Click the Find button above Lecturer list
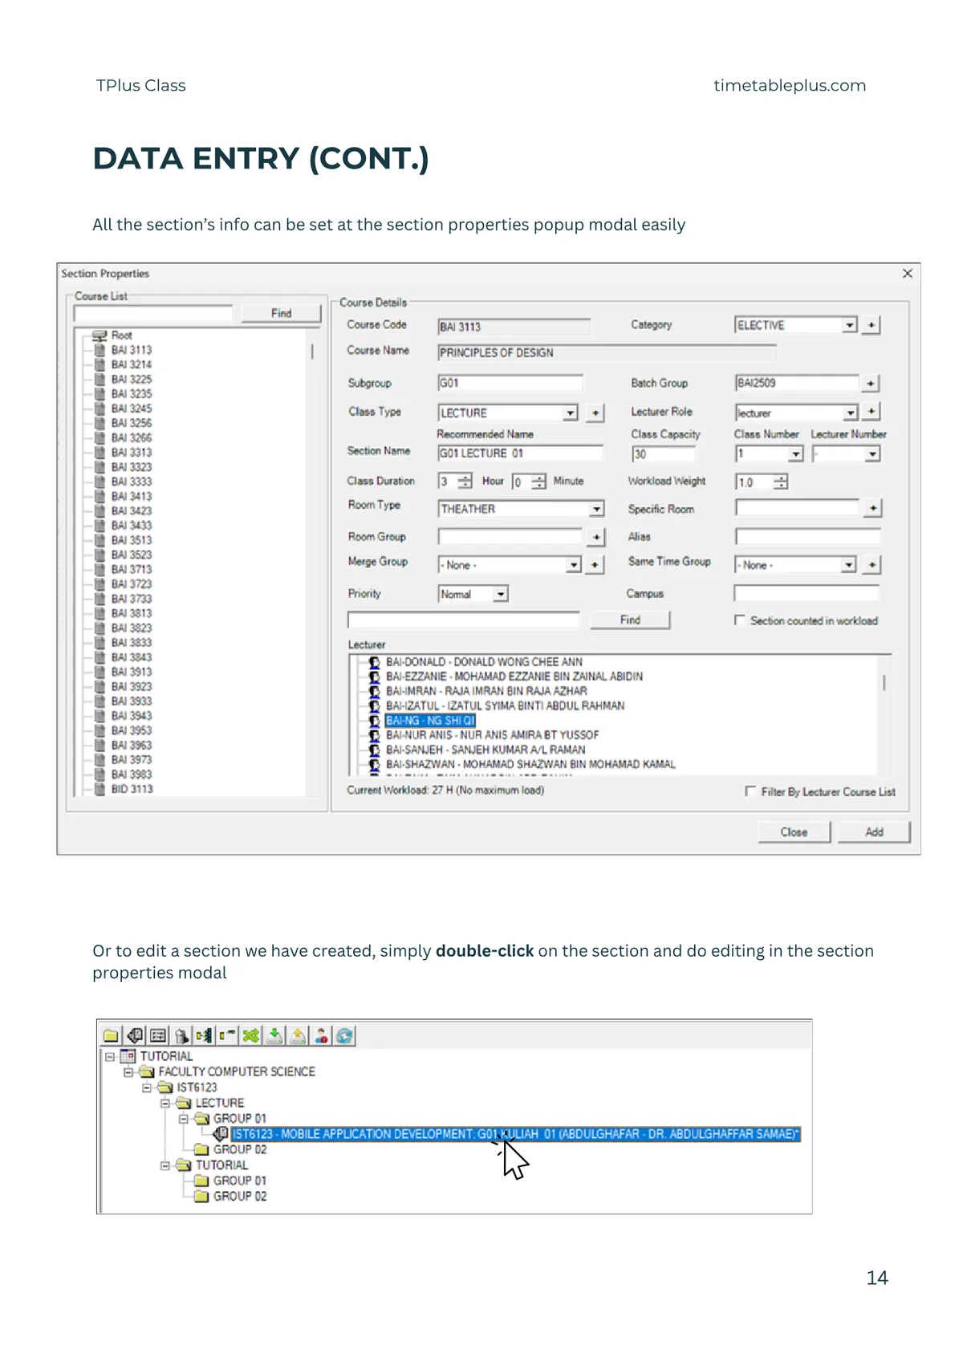Screen dimensions: 963x1362 (630, 620)
